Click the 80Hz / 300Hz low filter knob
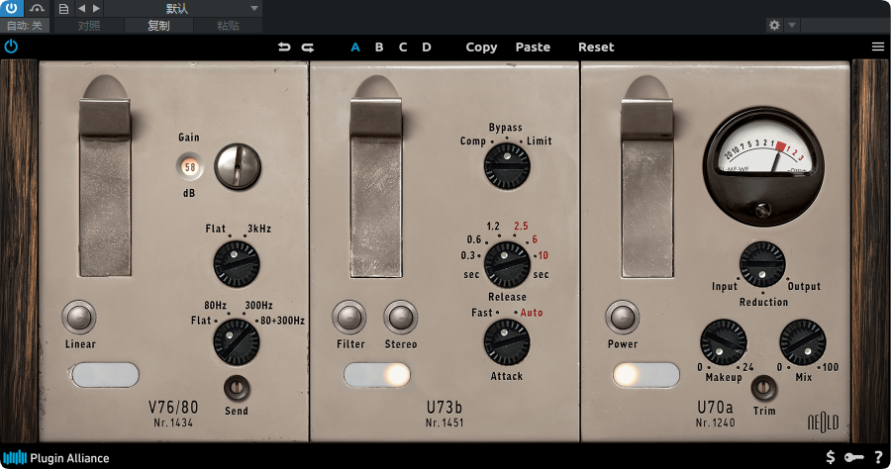Image resolution: width=891 pixels, height=469 pixels. (x=237, y=341)
